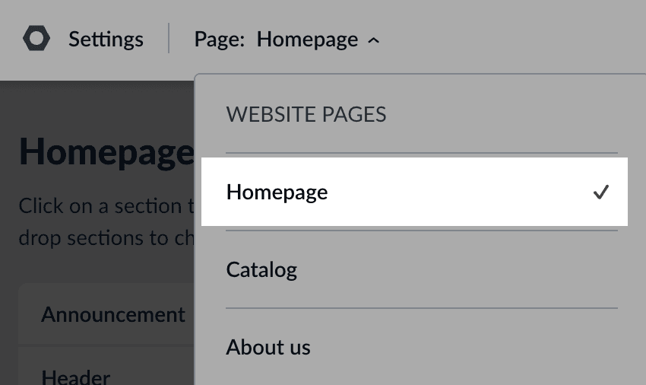646x385 pixels.
Task: Select the Announcement section row
Action: tap(112, 315)
